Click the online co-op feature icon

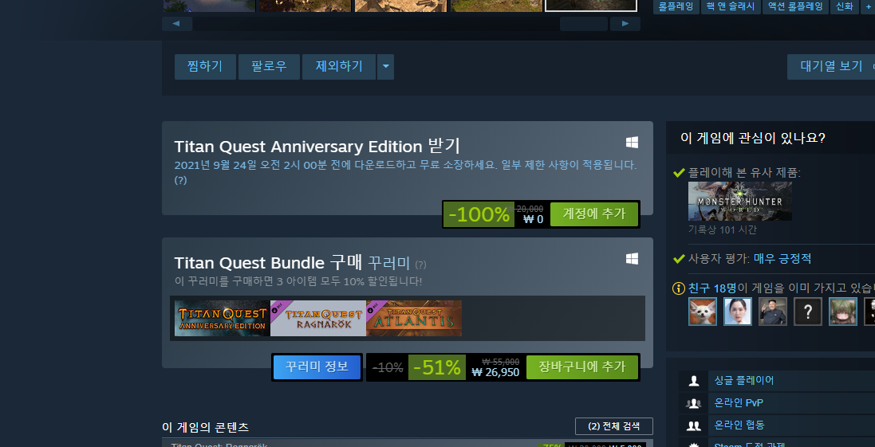click(x=694, y=425)
